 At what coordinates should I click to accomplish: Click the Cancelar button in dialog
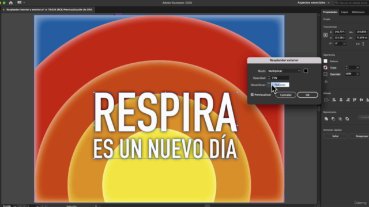point(286,95)
